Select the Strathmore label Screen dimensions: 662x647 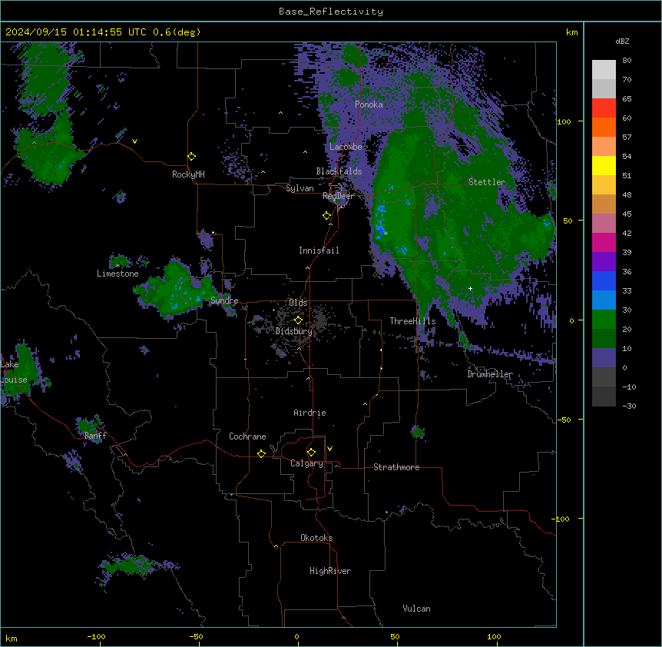[396, 467]
